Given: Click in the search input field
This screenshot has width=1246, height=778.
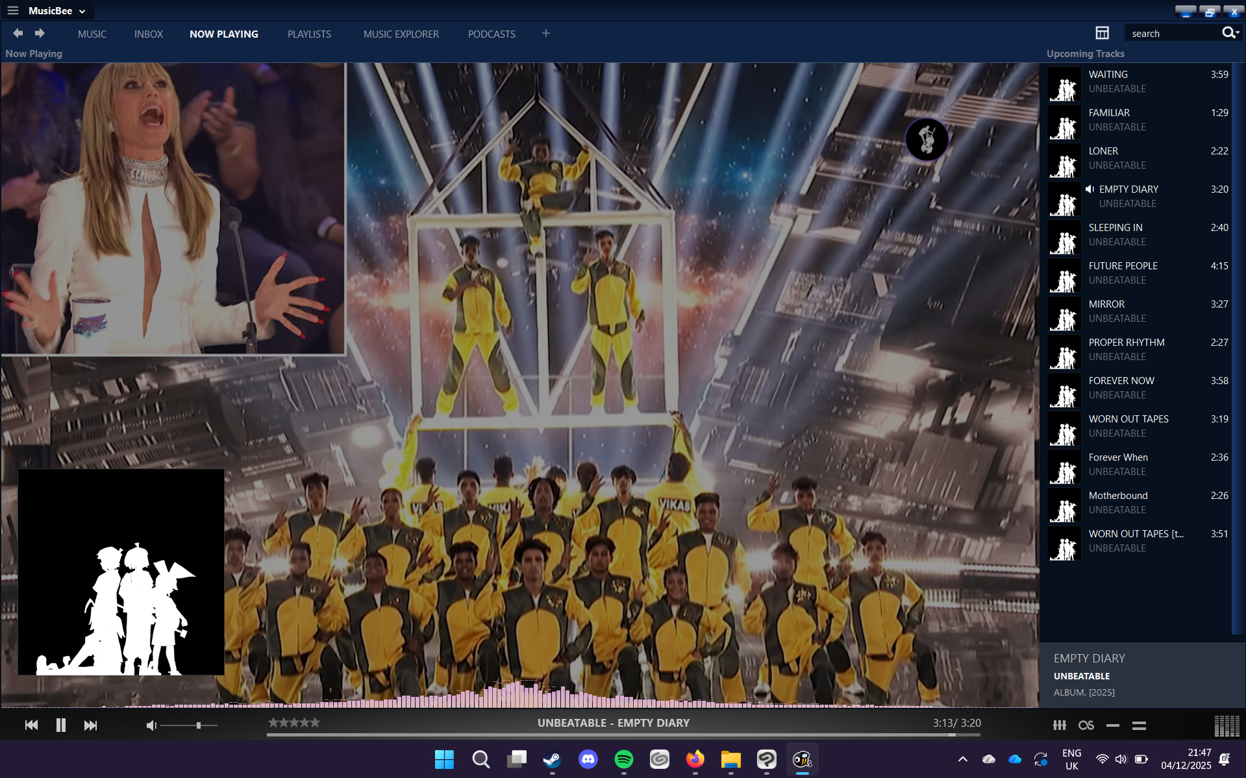Looking at the screenshot, I should tap(1172, 34).
